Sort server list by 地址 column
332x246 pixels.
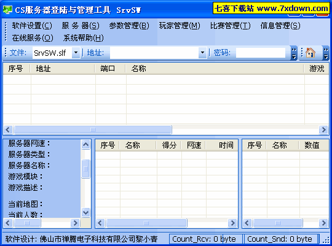[x=63, y=69]
